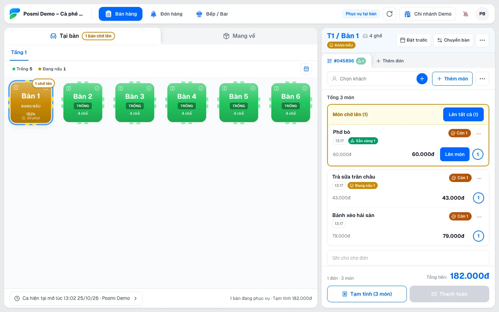Open options menu for Phở bò
The width and height of the screenshot is (499, 312).
479,134
